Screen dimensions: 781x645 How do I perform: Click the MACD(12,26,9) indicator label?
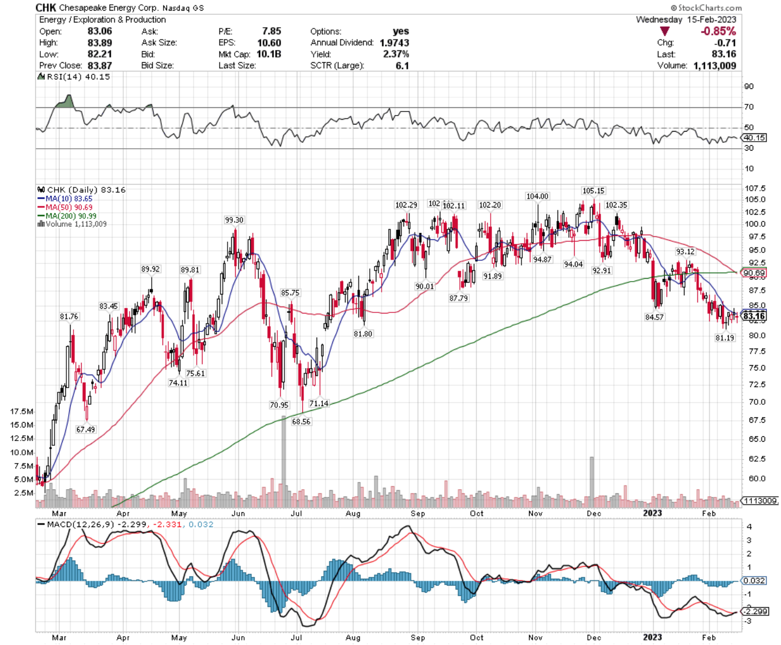click(81, 525)
